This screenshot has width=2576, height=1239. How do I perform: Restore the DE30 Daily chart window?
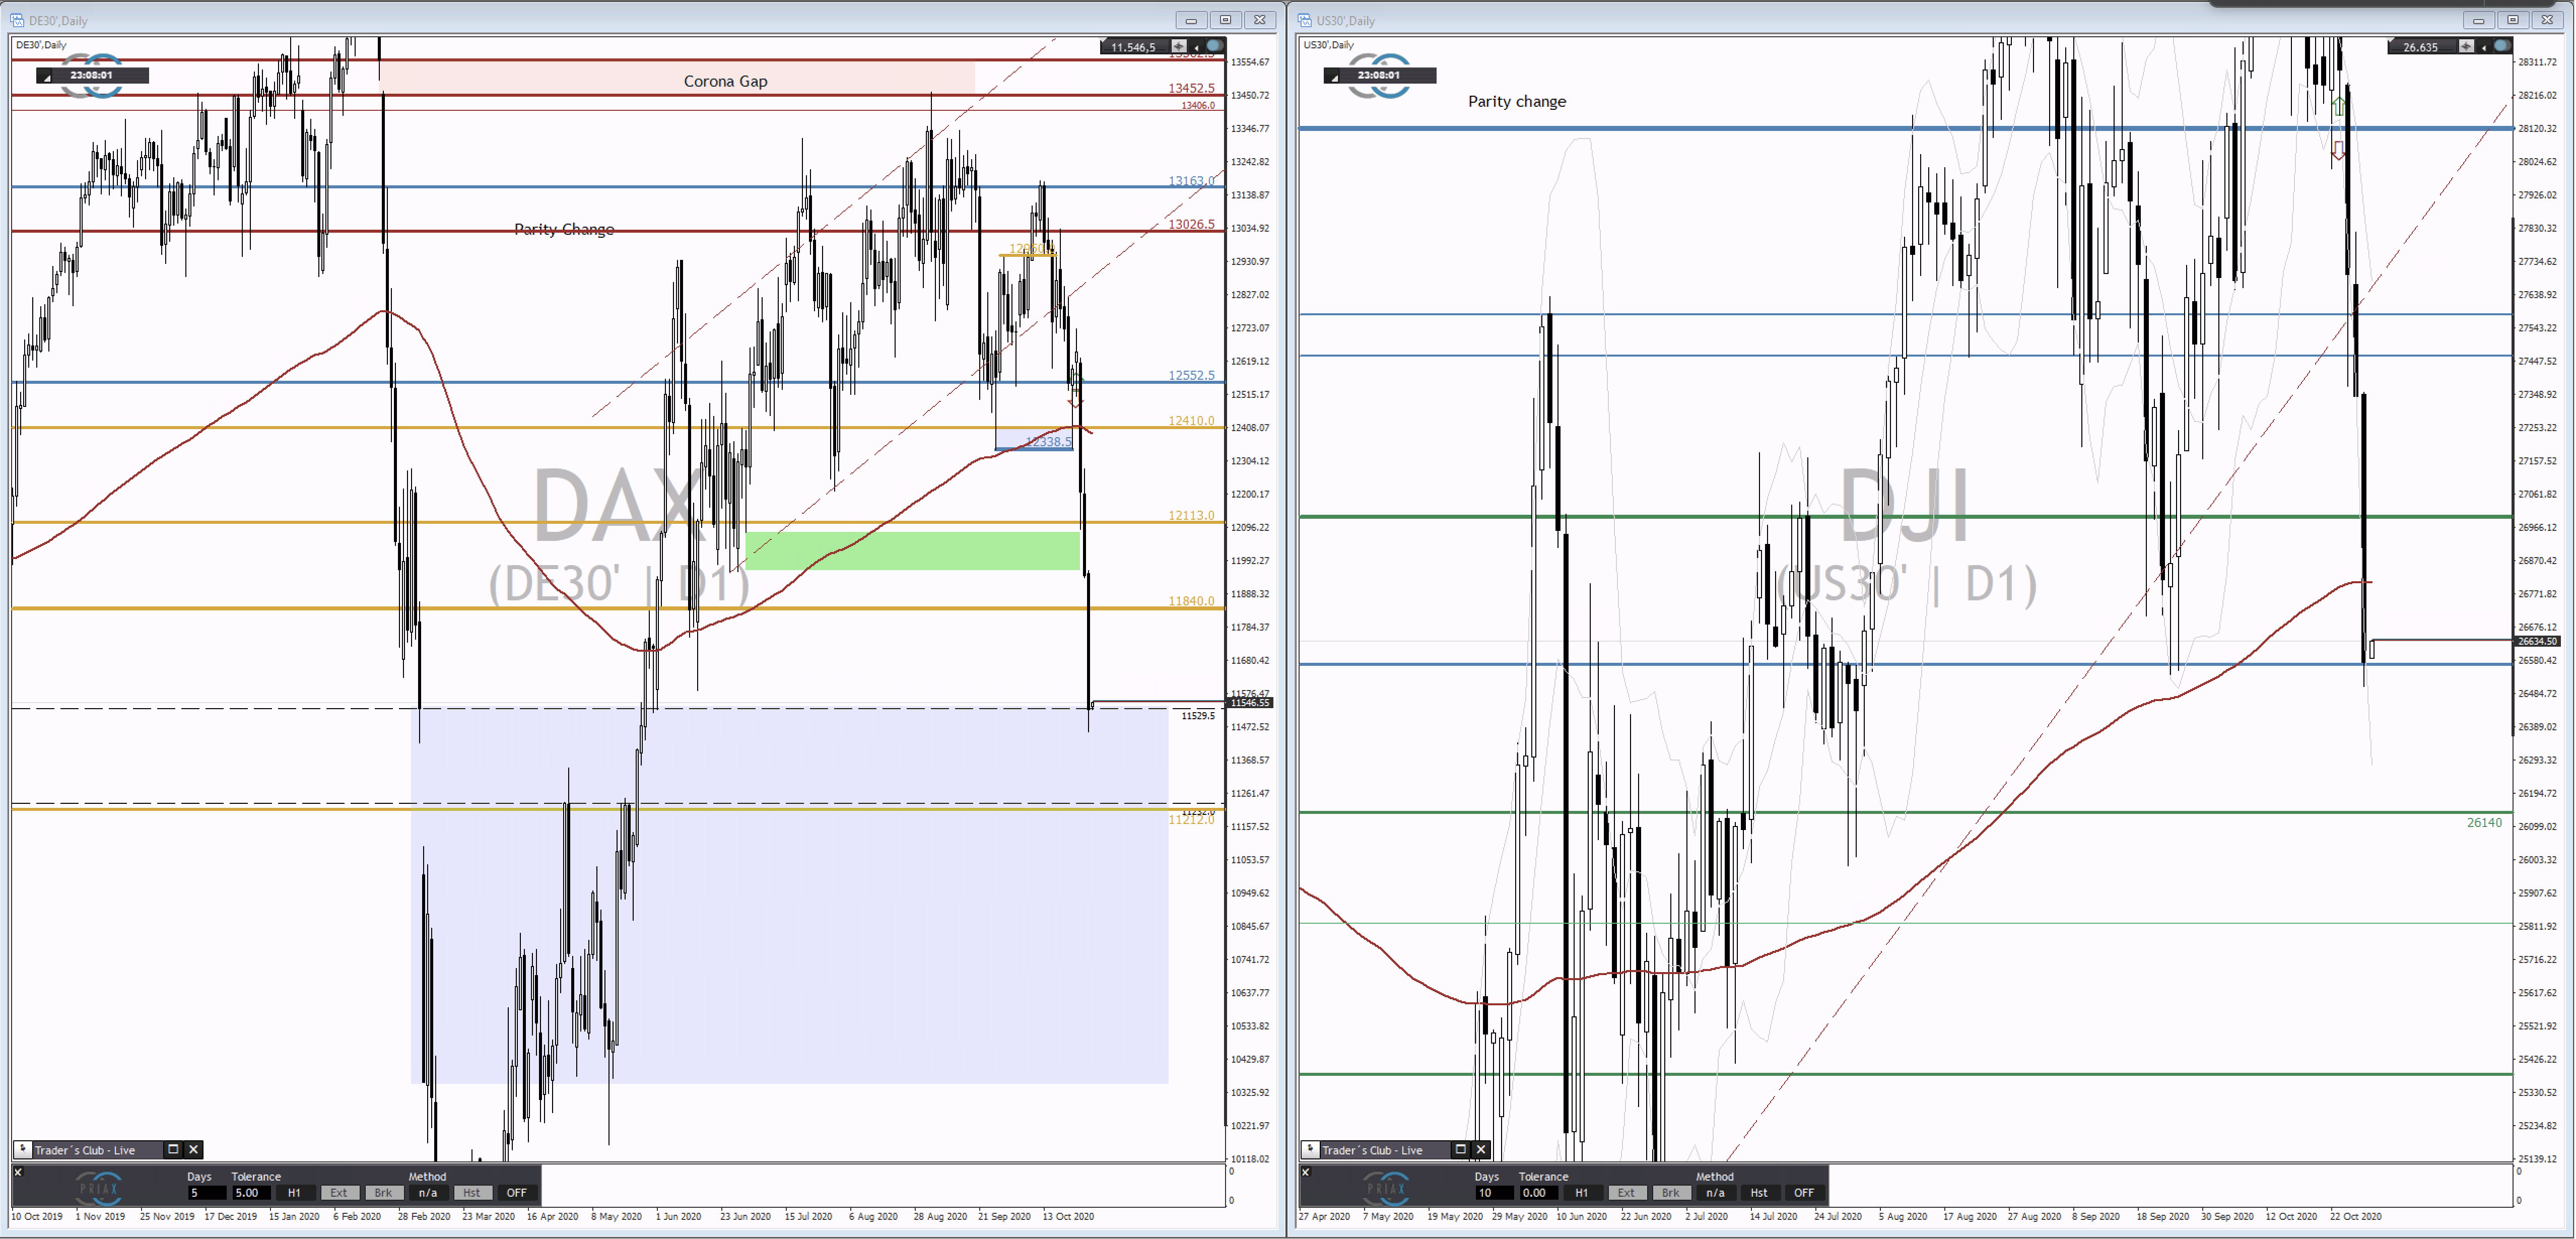tap(1225, 20)
